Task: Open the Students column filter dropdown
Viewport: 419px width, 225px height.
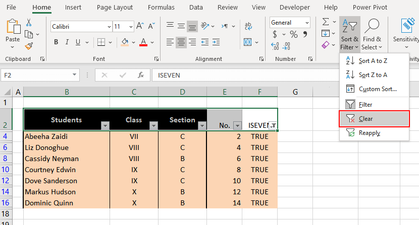Action: tap(105, 125)
